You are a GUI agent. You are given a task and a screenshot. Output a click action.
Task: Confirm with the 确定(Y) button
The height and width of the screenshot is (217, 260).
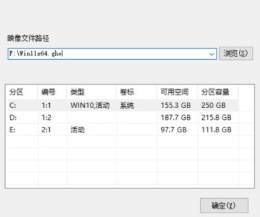pyautogui.click(x=224, y=205)
